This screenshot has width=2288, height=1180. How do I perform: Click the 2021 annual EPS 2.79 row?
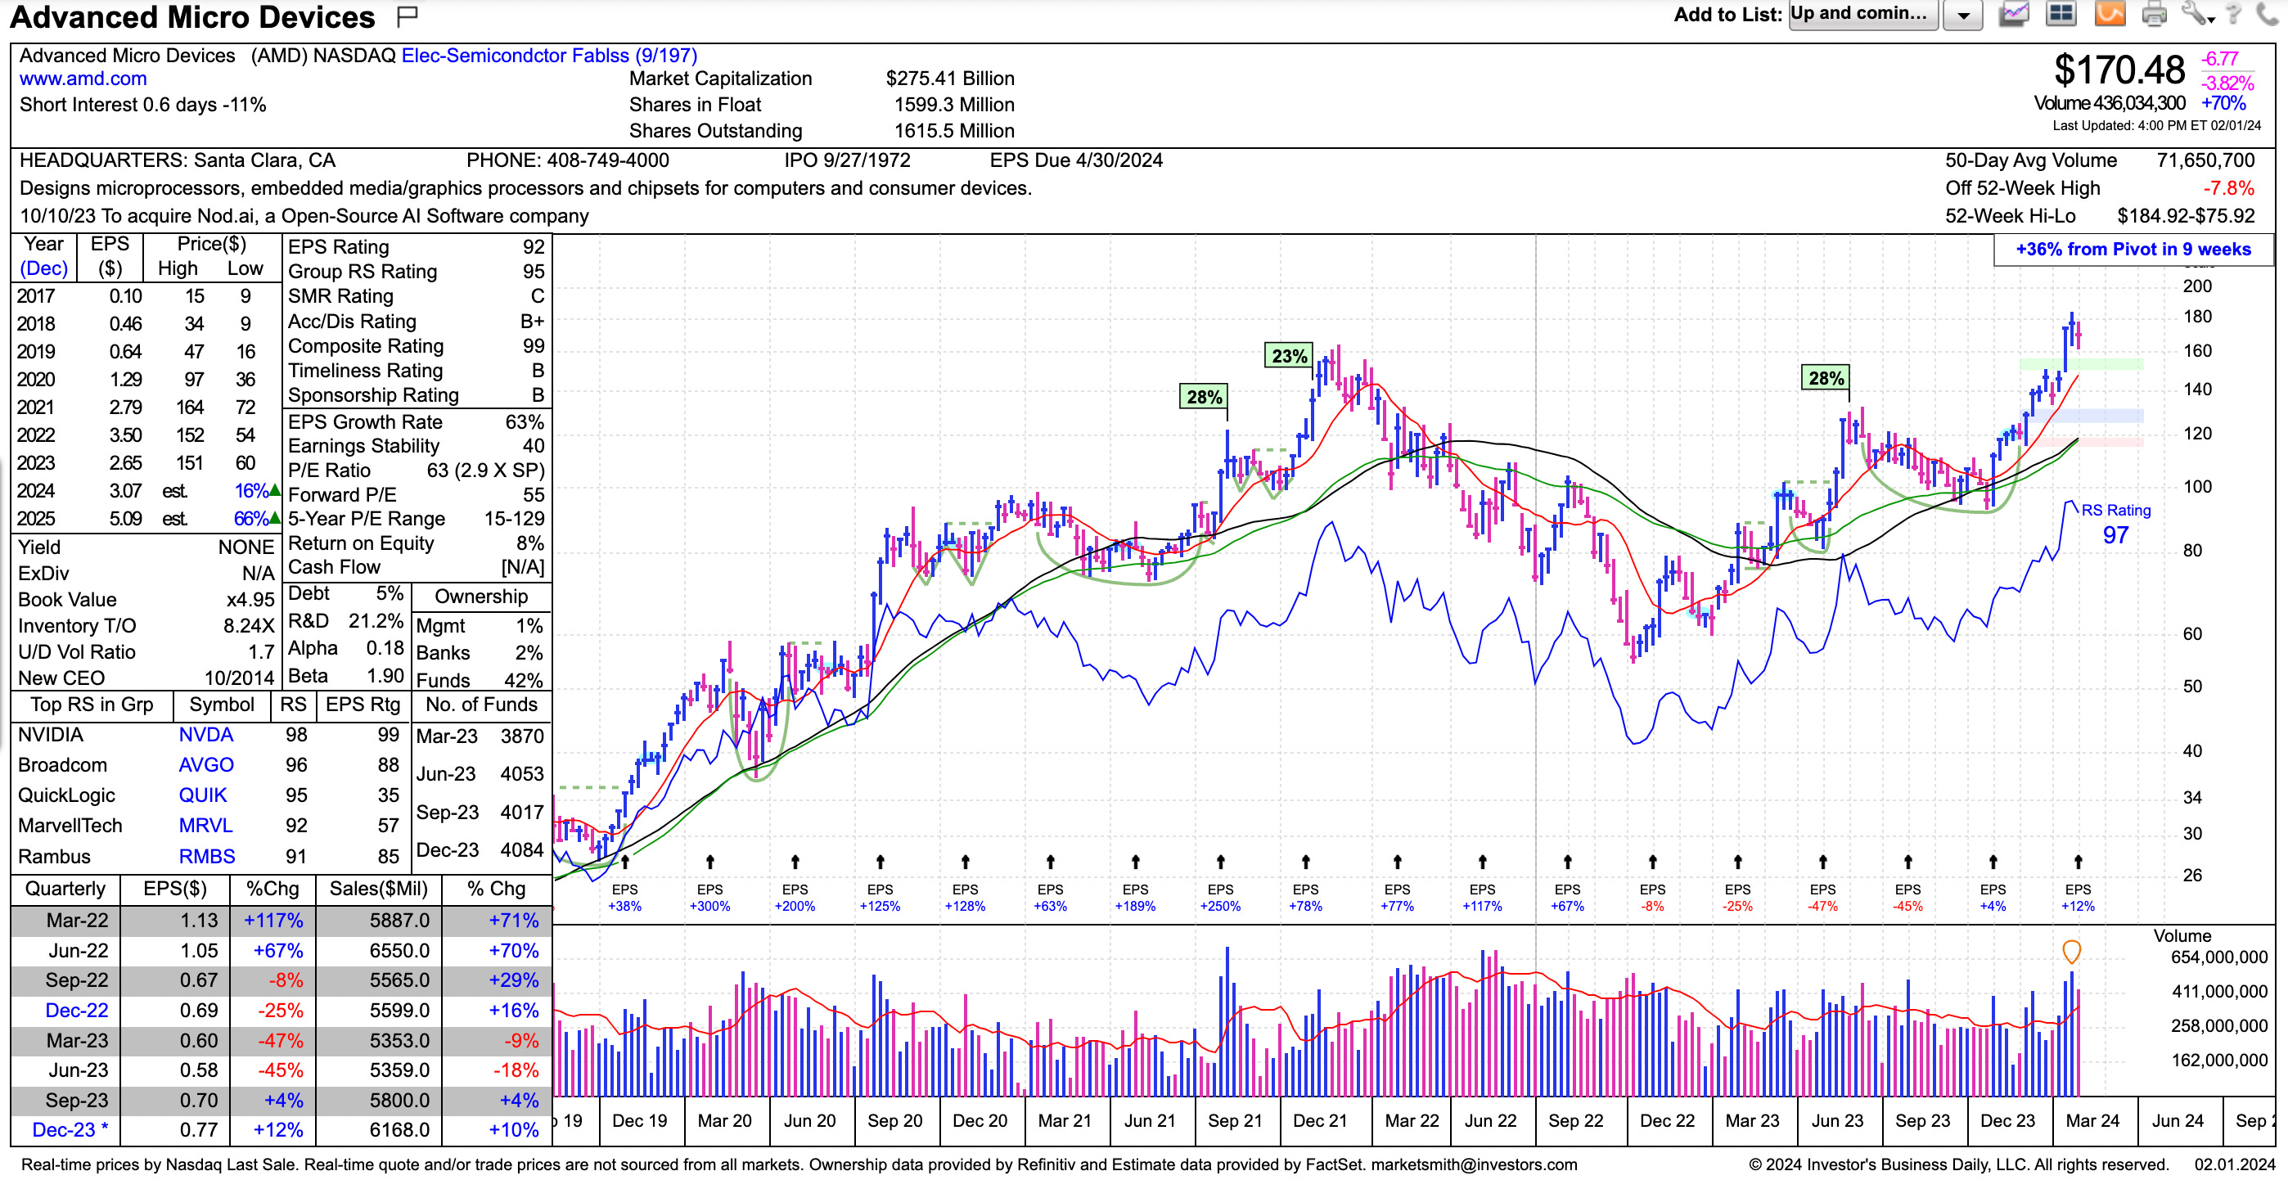(145, 408)
